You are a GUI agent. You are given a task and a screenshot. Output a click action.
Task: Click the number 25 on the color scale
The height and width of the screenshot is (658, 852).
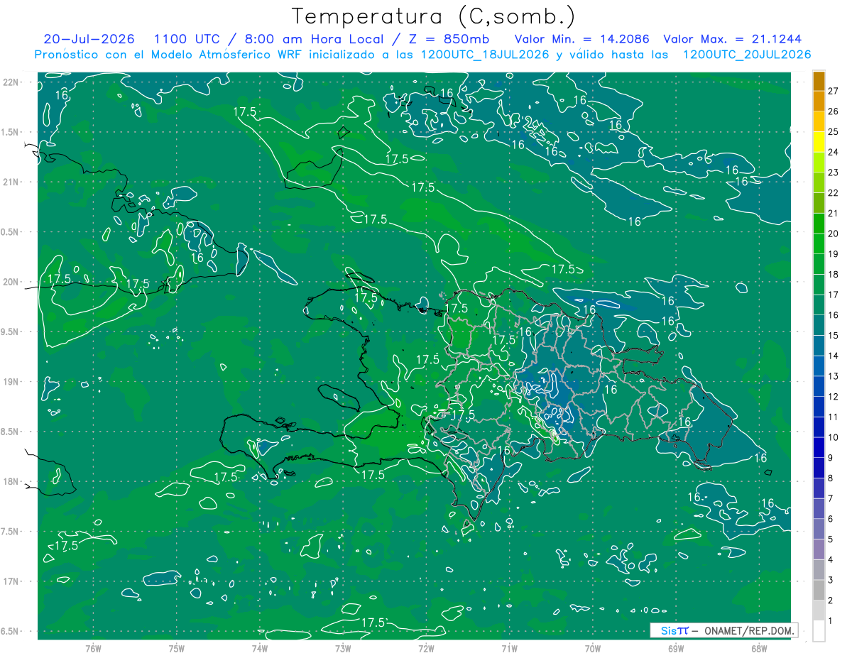(834, 132)
